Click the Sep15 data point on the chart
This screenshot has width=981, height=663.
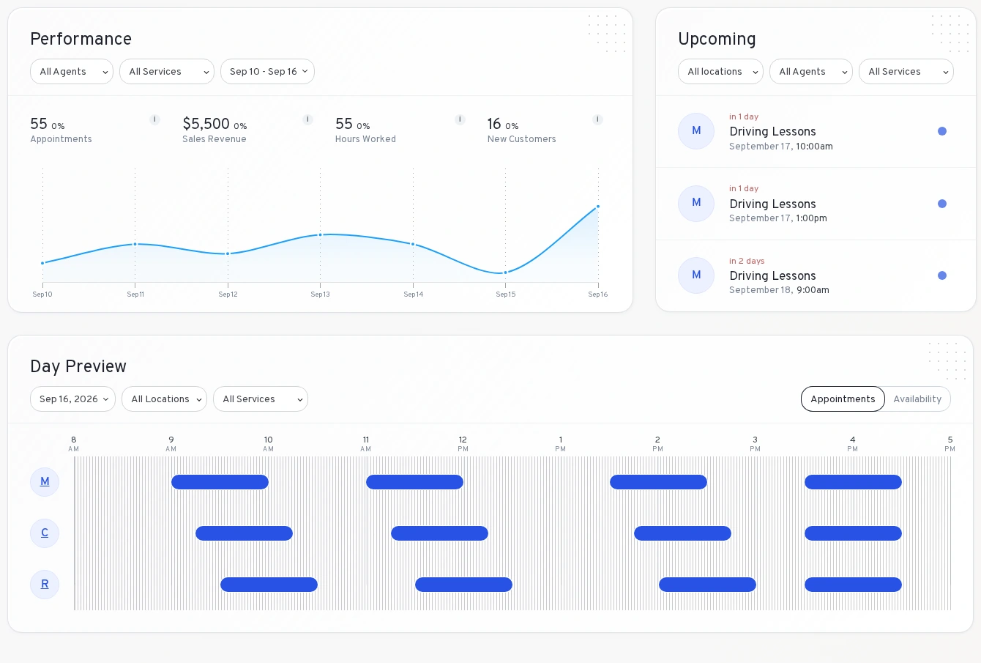tap(505, 273)
